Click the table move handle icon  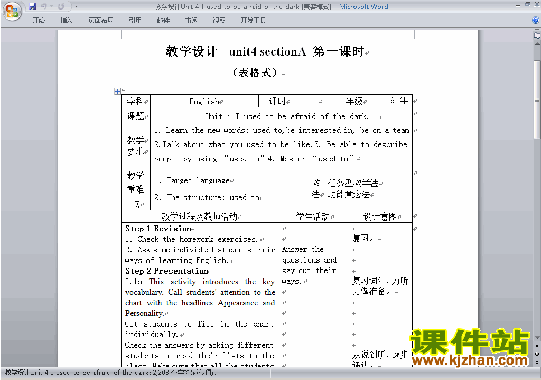[x=117, y=91]
